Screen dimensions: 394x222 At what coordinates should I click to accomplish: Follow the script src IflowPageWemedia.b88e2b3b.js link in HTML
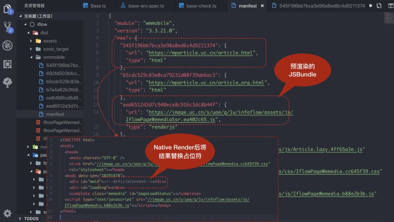97,206
